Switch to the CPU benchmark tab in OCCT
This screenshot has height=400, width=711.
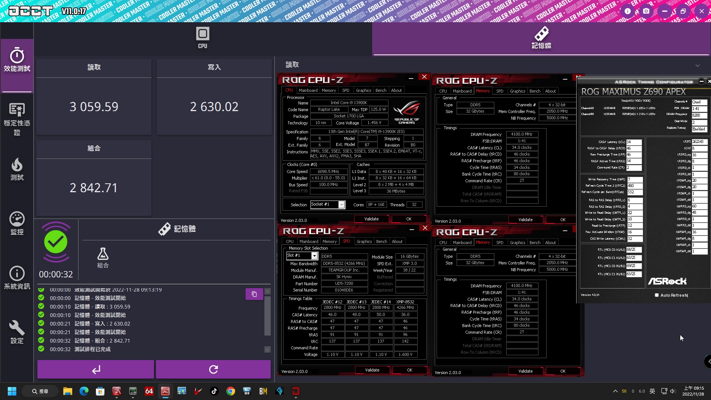pyautogui.click(x=203, y=38)
